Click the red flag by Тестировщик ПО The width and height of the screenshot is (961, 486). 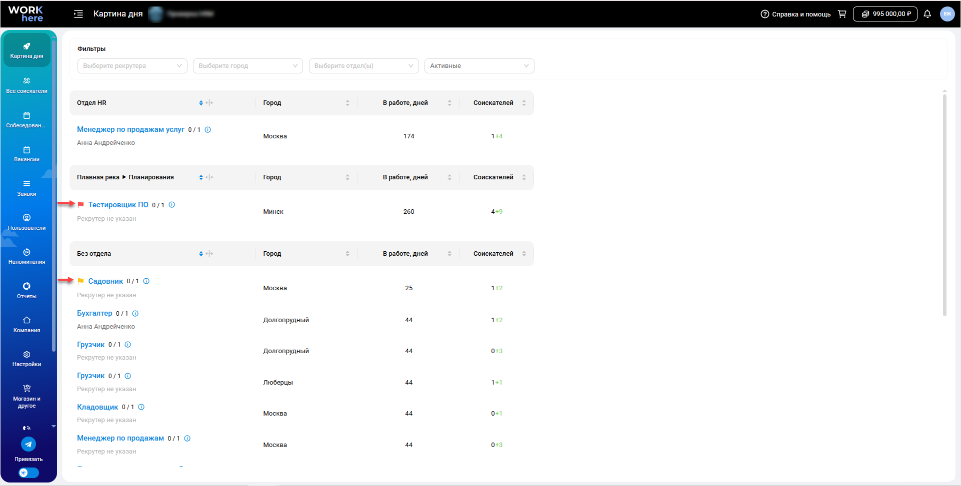(x=80, y=205)
